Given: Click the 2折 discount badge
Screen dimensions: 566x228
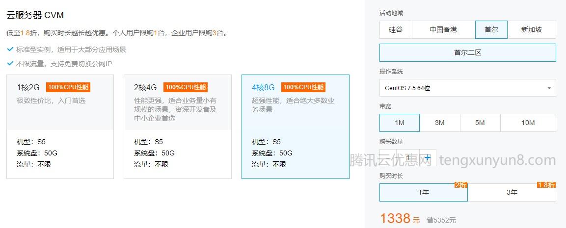Looking at the screenshot, I should (x=460, y=185).
